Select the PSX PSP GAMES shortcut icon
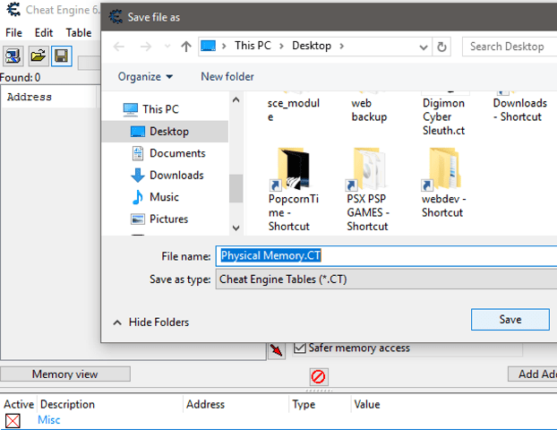The height and width of the screenshot is (430, 557). (x=366, y=169)
